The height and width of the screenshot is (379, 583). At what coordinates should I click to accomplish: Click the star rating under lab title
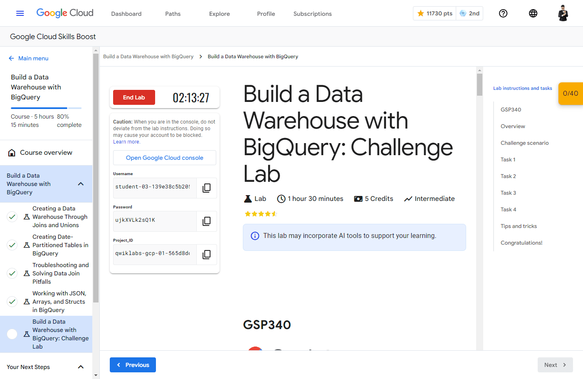pos(261,214)
